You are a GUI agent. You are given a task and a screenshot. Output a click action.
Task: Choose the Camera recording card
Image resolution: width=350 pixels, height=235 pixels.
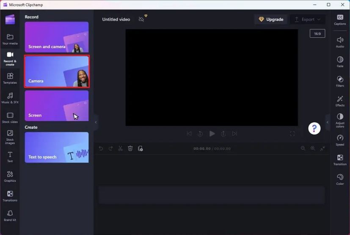57,71
